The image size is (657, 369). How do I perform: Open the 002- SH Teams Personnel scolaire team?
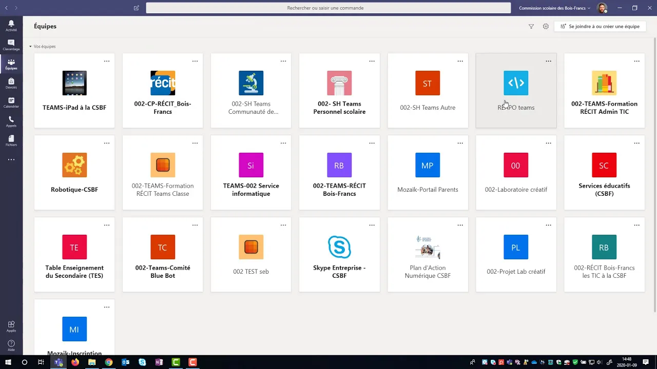pyautogui.click(x=339, y=91)
